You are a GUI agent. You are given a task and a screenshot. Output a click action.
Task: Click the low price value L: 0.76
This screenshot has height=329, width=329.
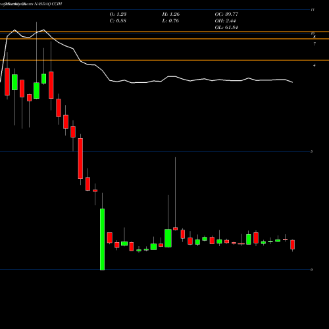click(x=170, y=20)
